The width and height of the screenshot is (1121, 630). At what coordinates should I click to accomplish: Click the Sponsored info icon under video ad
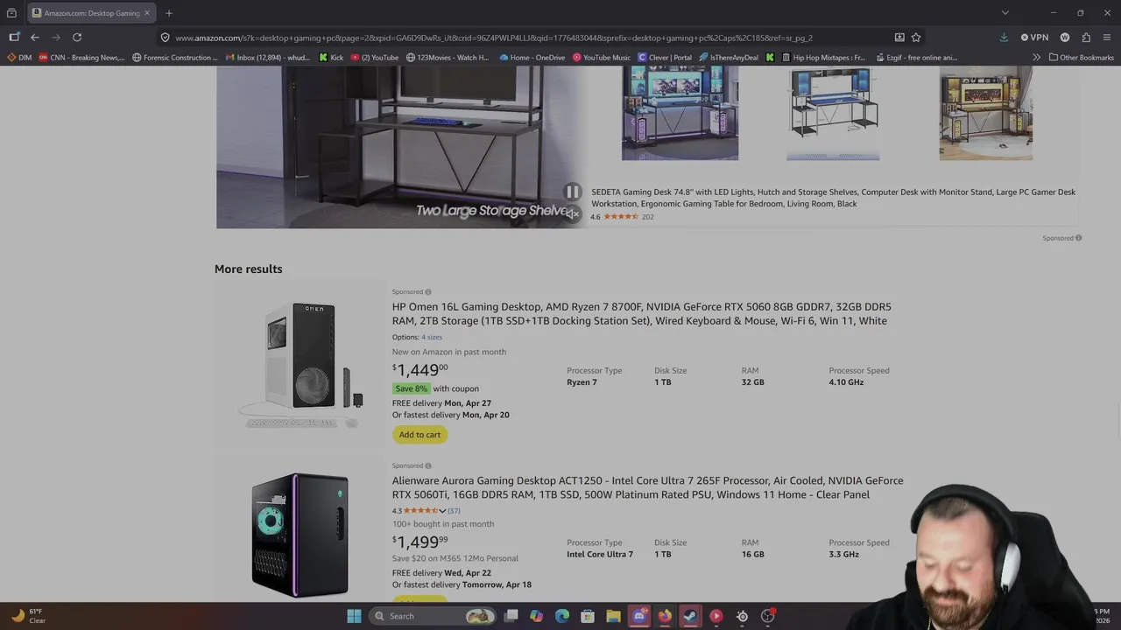pos(1078,238)
